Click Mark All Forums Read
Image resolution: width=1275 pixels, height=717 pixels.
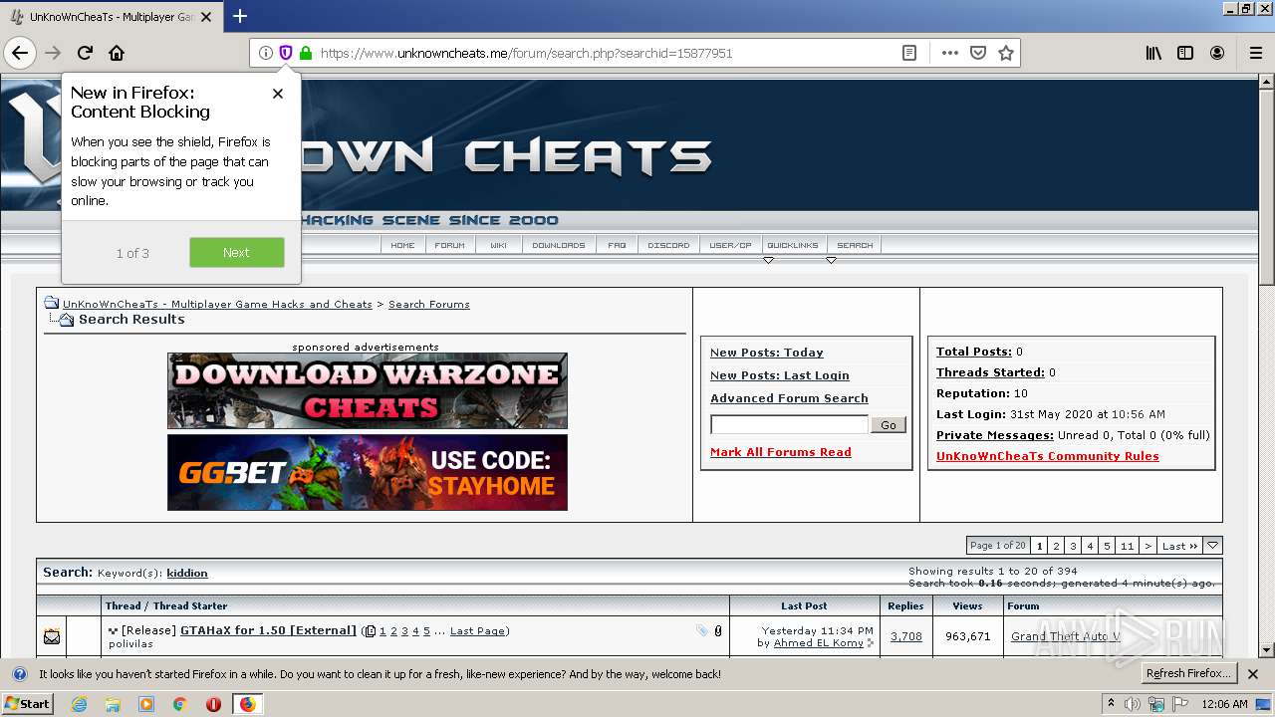[x=781, y=452]
